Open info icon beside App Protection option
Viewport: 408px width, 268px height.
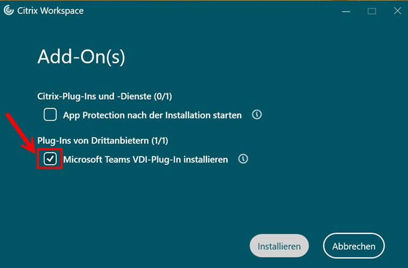[257, 114]
